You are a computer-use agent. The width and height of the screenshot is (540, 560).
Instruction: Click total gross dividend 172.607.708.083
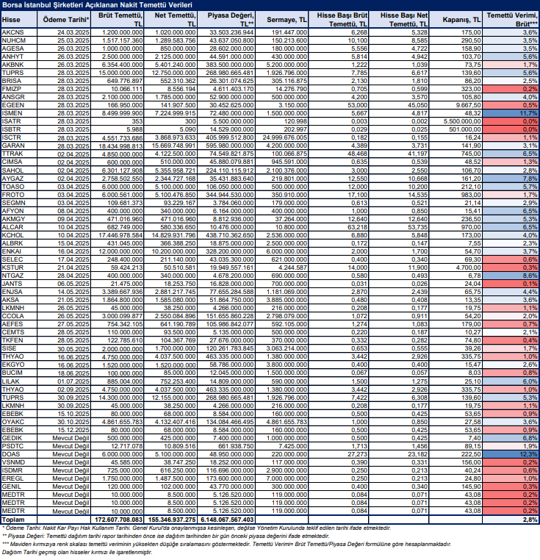118,520
